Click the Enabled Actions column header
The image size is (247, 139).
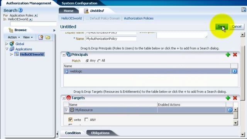191,105
